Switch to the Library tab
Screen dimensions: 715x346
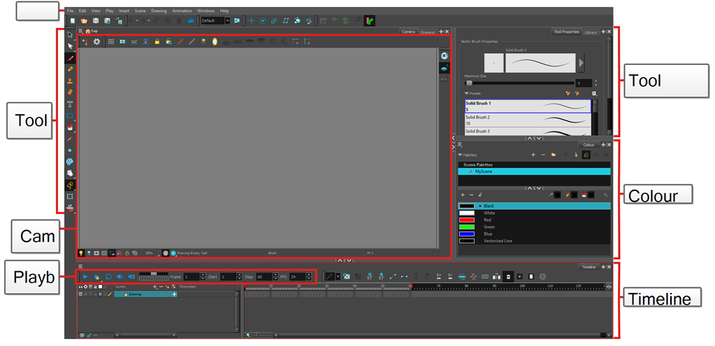coord(591,32)
